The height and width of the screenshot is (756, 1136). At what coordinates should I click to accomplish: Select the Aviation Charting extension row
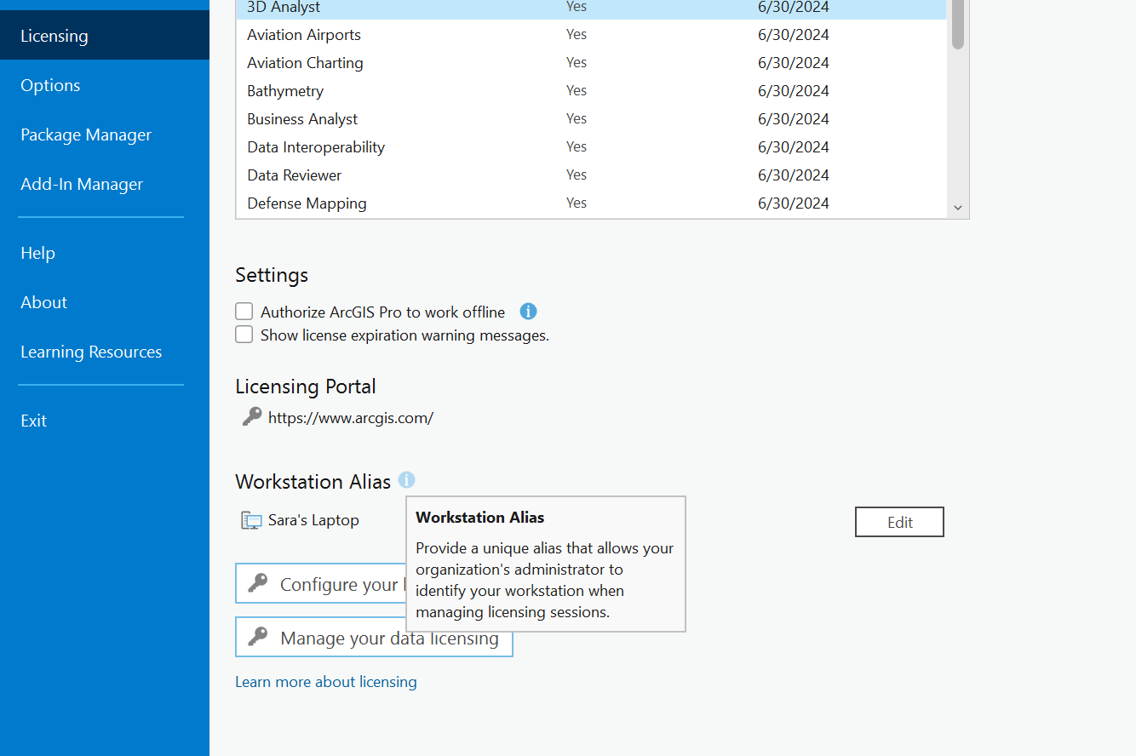pyautogui.click(x=591, y=63)
